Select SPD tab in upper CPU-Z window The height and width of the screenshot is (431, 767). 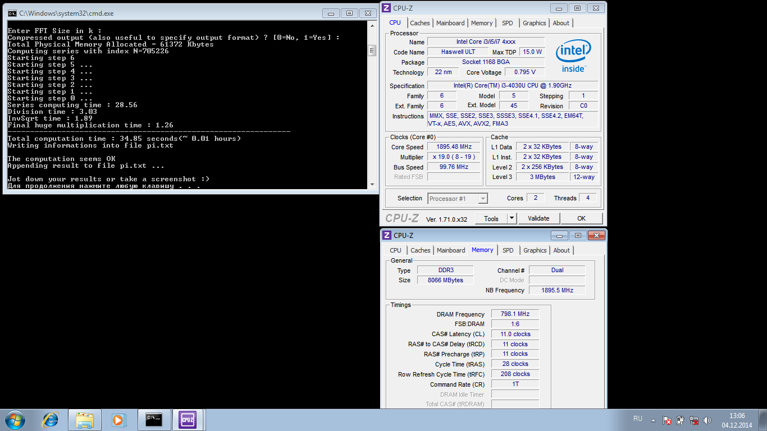coord(508,23)
